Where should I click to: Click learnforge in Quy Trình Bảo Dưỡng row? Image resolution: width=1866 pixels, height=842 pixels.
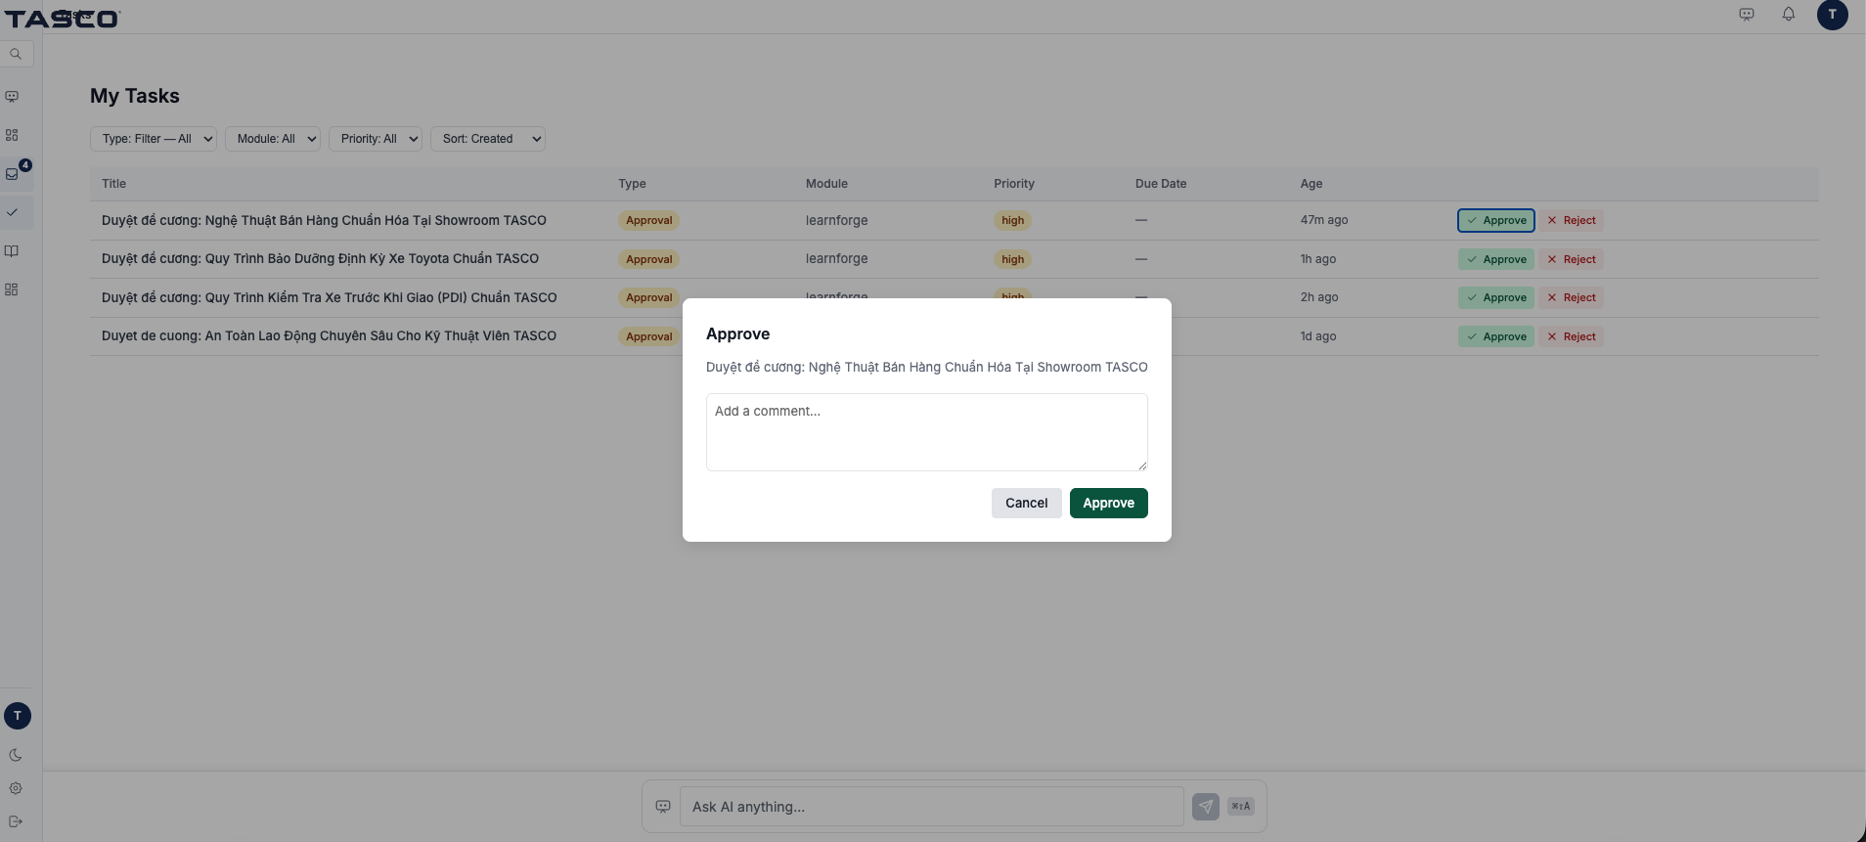tap(837, 258)
